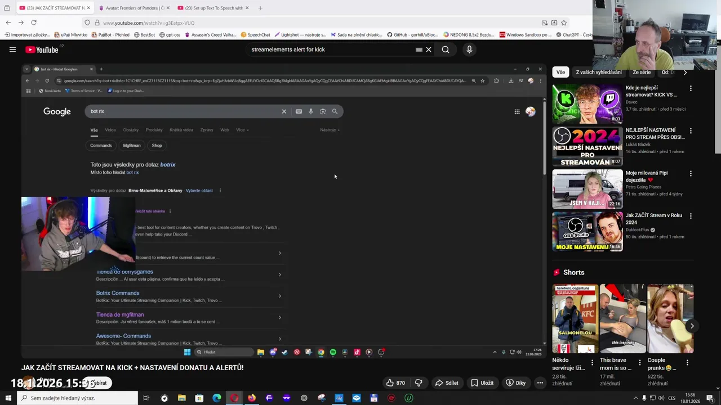Viewport: 721px width, 405px height.
Task: Open 'Couple pranks' Short
Action: (x=670, y=318)
